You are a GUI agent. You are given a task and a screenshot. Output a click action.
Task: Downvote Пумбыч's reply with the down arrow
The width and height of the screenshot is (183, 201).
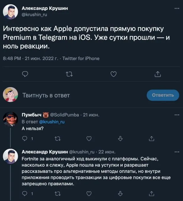click(120, 138)
